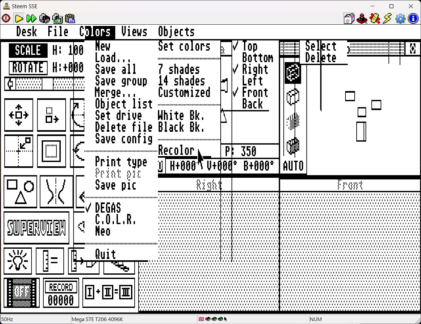This screenshot has height=324, width=421.
Task: Open the Views menu
Action: click(x=134, y=32)
